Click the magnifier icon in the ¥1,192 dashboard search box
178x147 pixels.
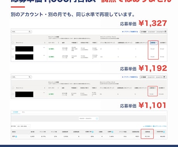coord(29,77)
